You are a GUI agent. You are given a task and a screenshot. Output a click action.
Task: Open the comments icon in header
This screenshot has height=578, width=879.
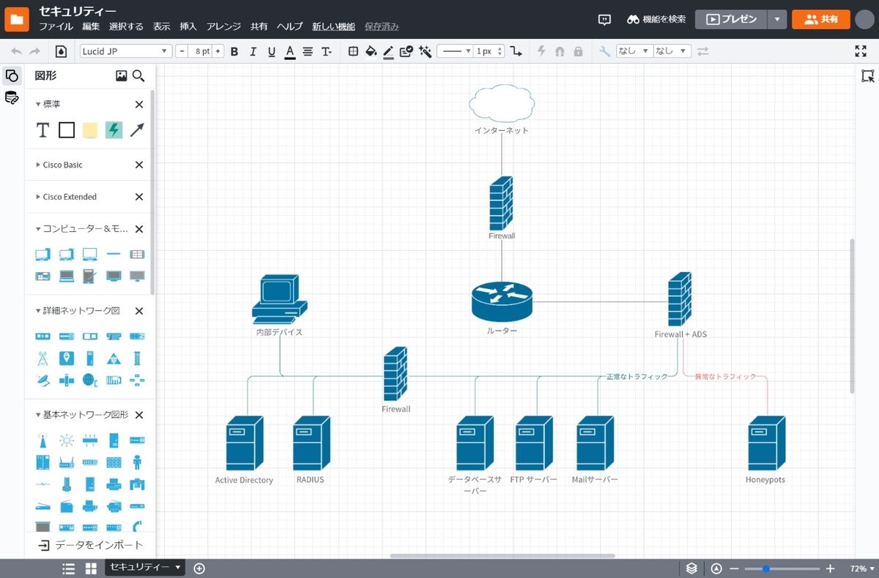coord(604,20)
